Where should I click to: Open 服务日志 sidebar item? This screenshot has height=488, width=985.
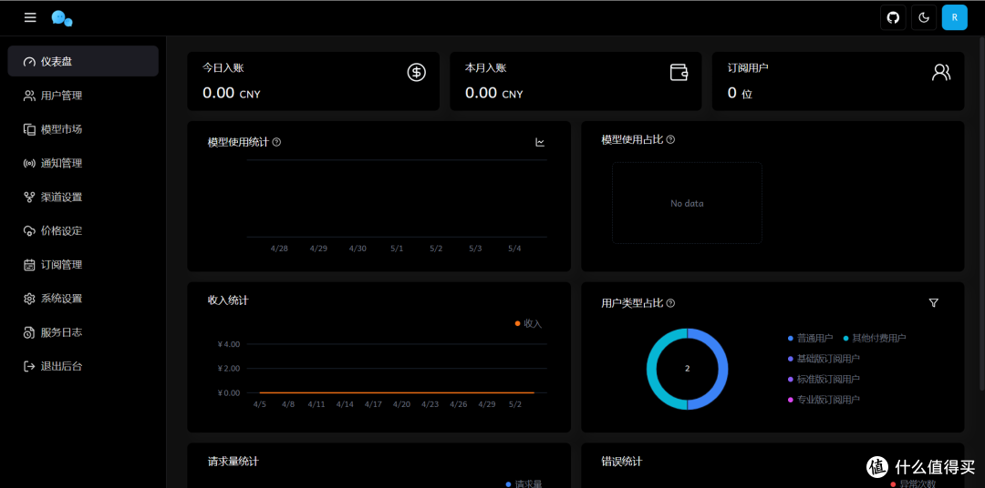coord(83,332)
